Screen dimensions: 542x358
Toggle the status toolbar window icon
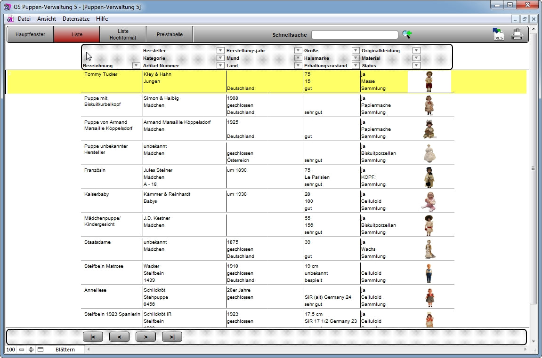point(40,350)
